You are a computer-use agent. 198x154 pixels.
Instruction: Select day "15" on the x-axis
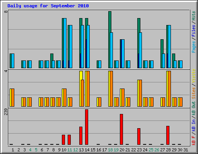[x=93, y=150]
